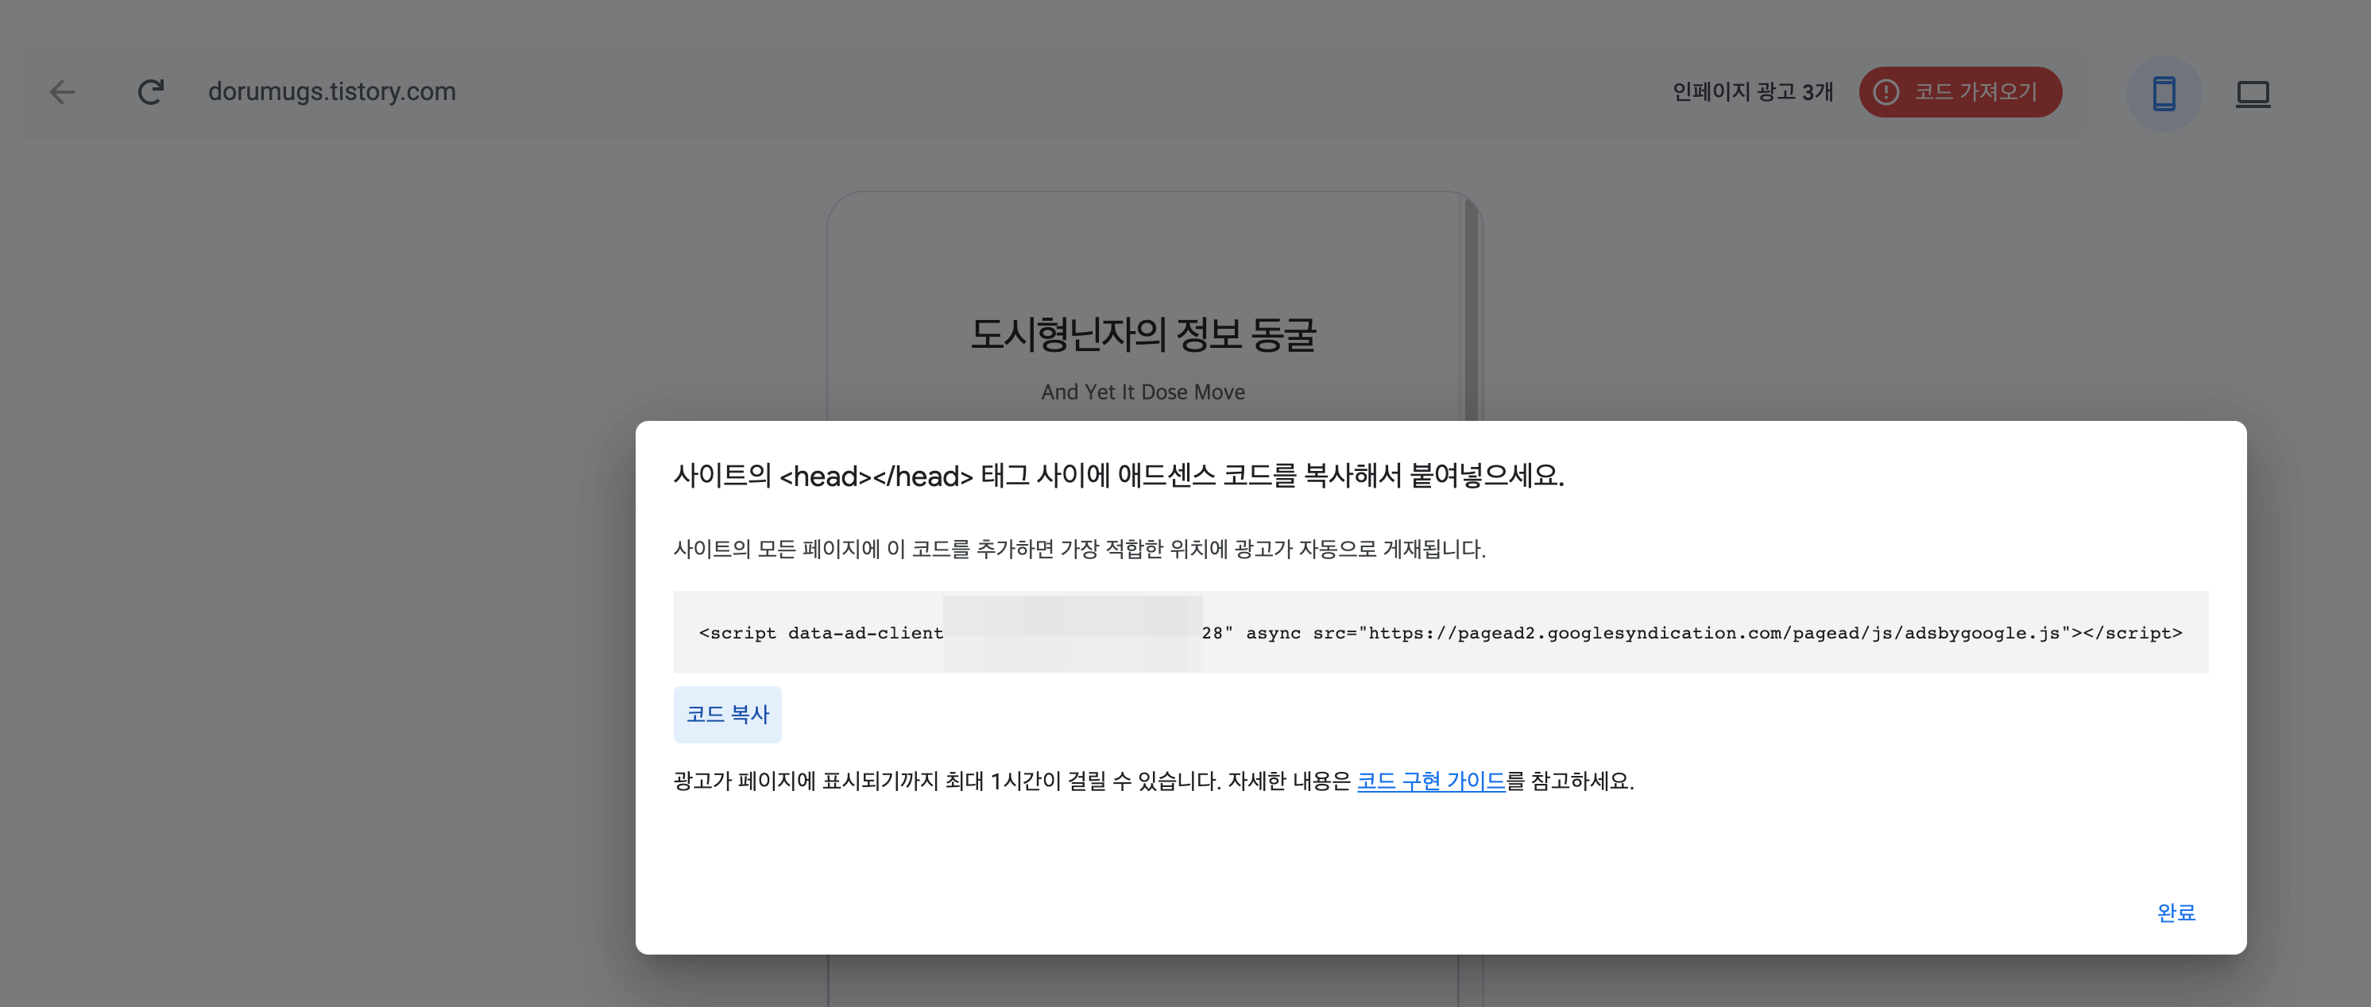Image resolution: width=2371 pixels, height=1007 pixels.
Task: Click the blurred ad client ID area
Action: 1073,633
